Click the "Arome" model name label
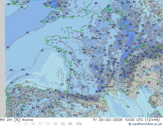This screenshot has height=126, width=163. click(x=28, y=120)
